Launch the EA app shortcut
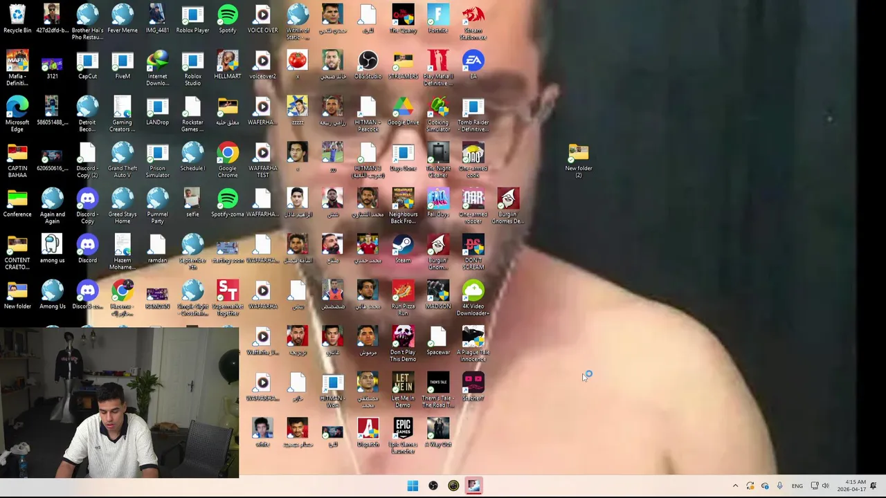The height and width of the screenshot is (498, 886). (x=473, y=66)
